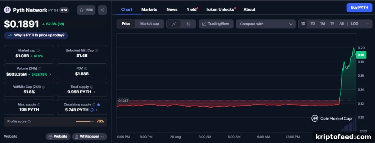
Task: Click the trend icon in price-up banner
Action: [x=10, y=35]
